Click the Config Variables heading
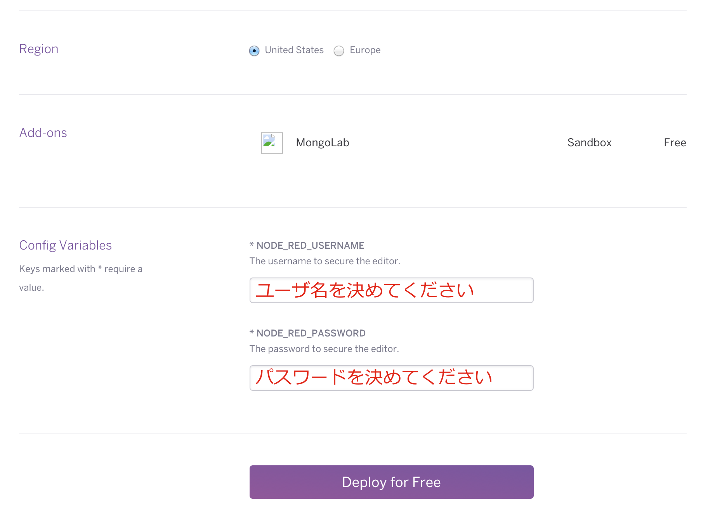 66,245
